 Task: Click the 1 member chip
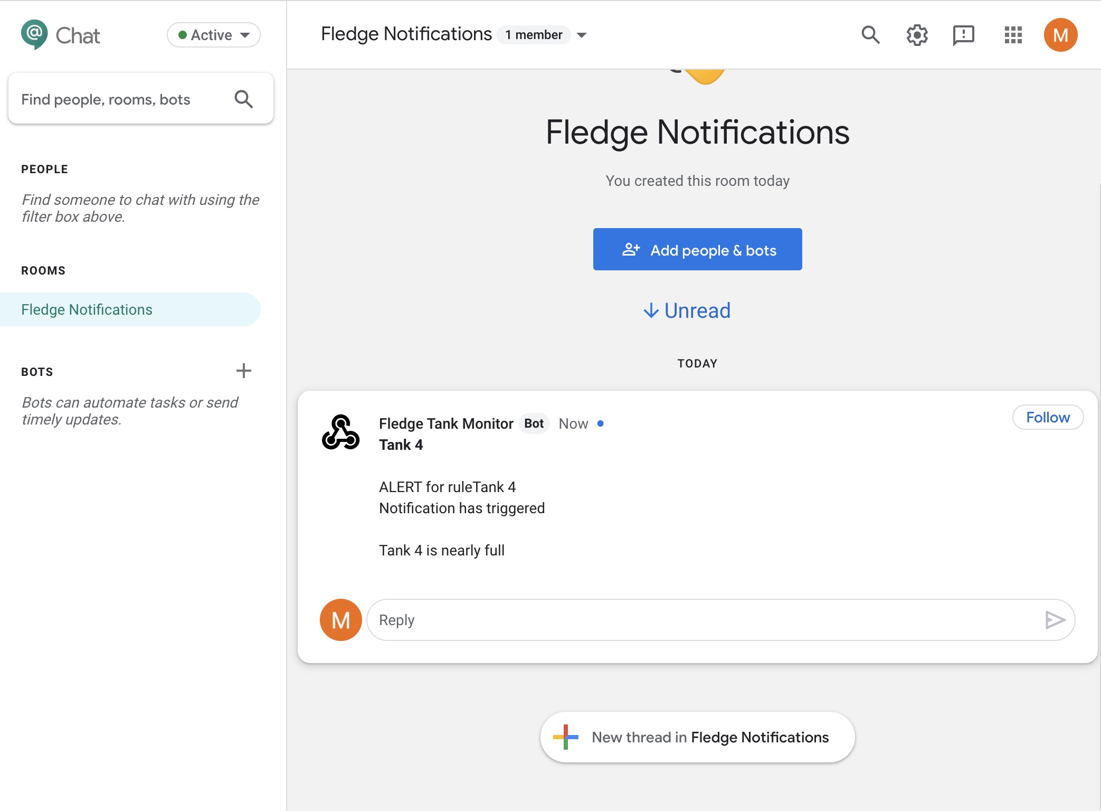click(534, 35)
